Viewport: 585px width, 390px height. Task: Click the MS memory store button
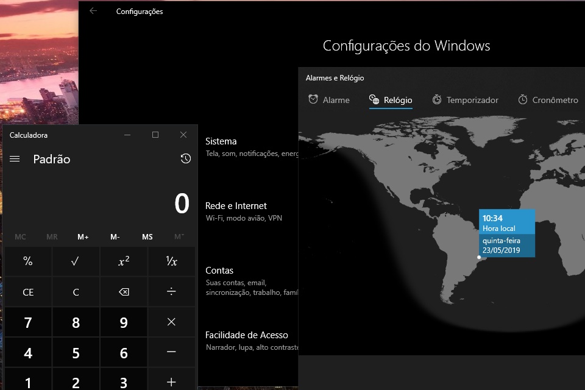[147, 236]
